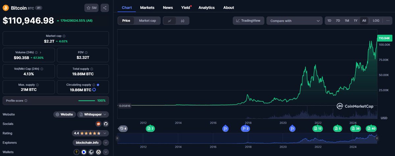
Task: Select the Price toggle
Action: (126, 20)
